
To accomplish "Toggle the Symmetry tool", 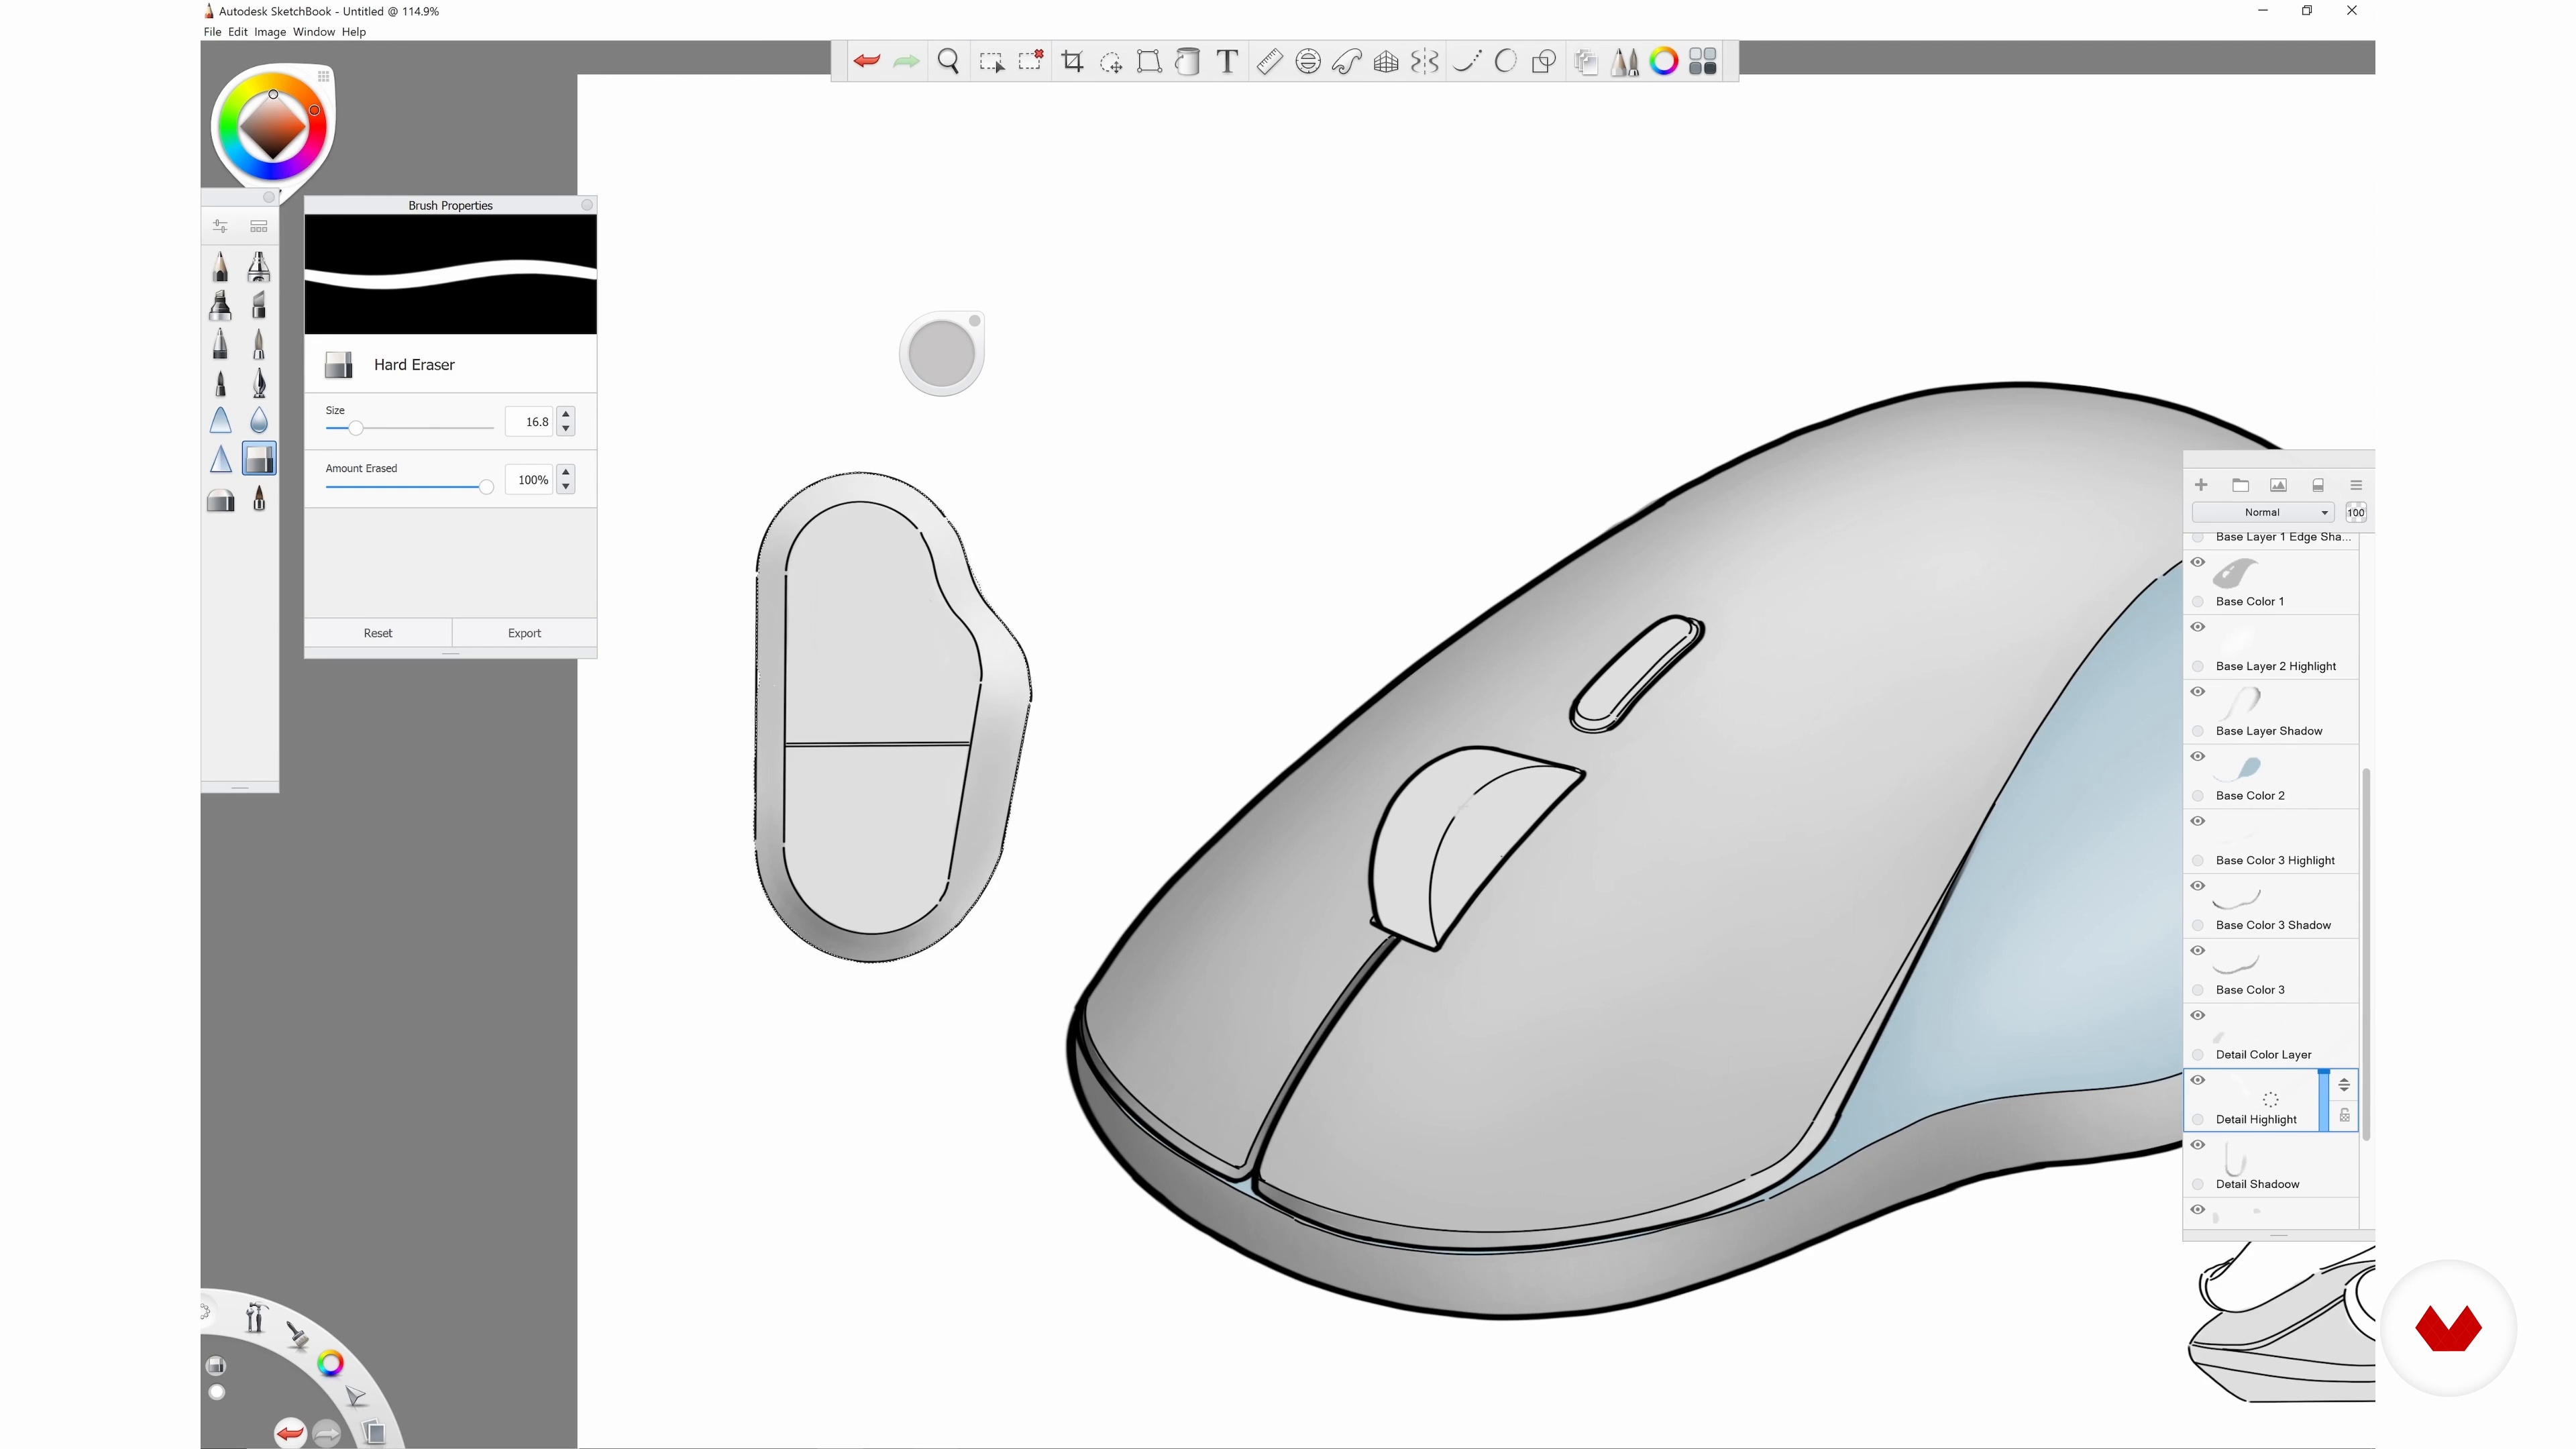I will pyautogui.click(x=1424, y=61).
